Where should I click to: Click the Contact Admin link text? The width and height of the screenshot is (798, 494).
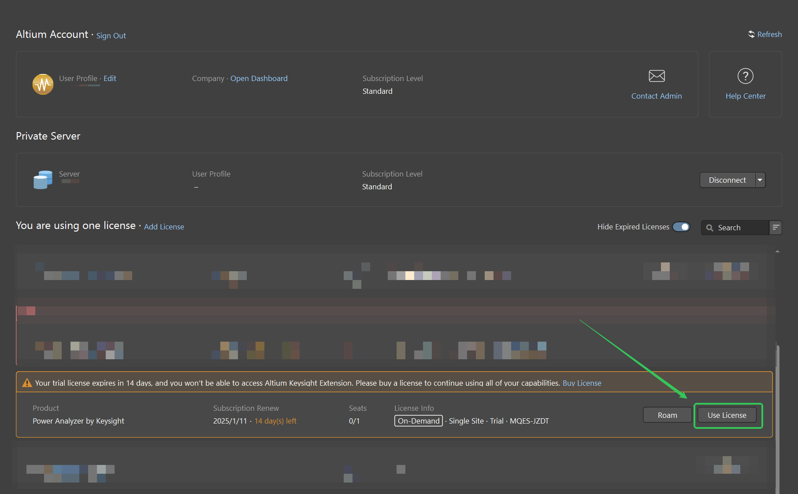(657, 96)
